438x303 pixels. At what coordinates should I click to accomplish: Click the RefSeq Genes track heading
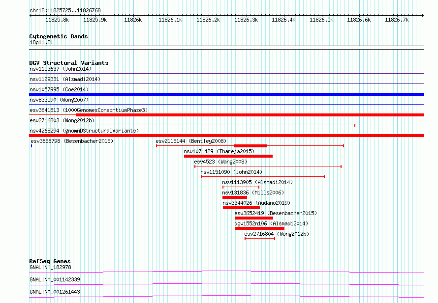click(x=50, y=261)
